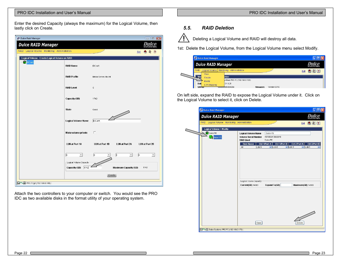Viewport: 341px width, 263px height.
Task: Click Page 22 progress bar in footer
Action: click(88, 253)
